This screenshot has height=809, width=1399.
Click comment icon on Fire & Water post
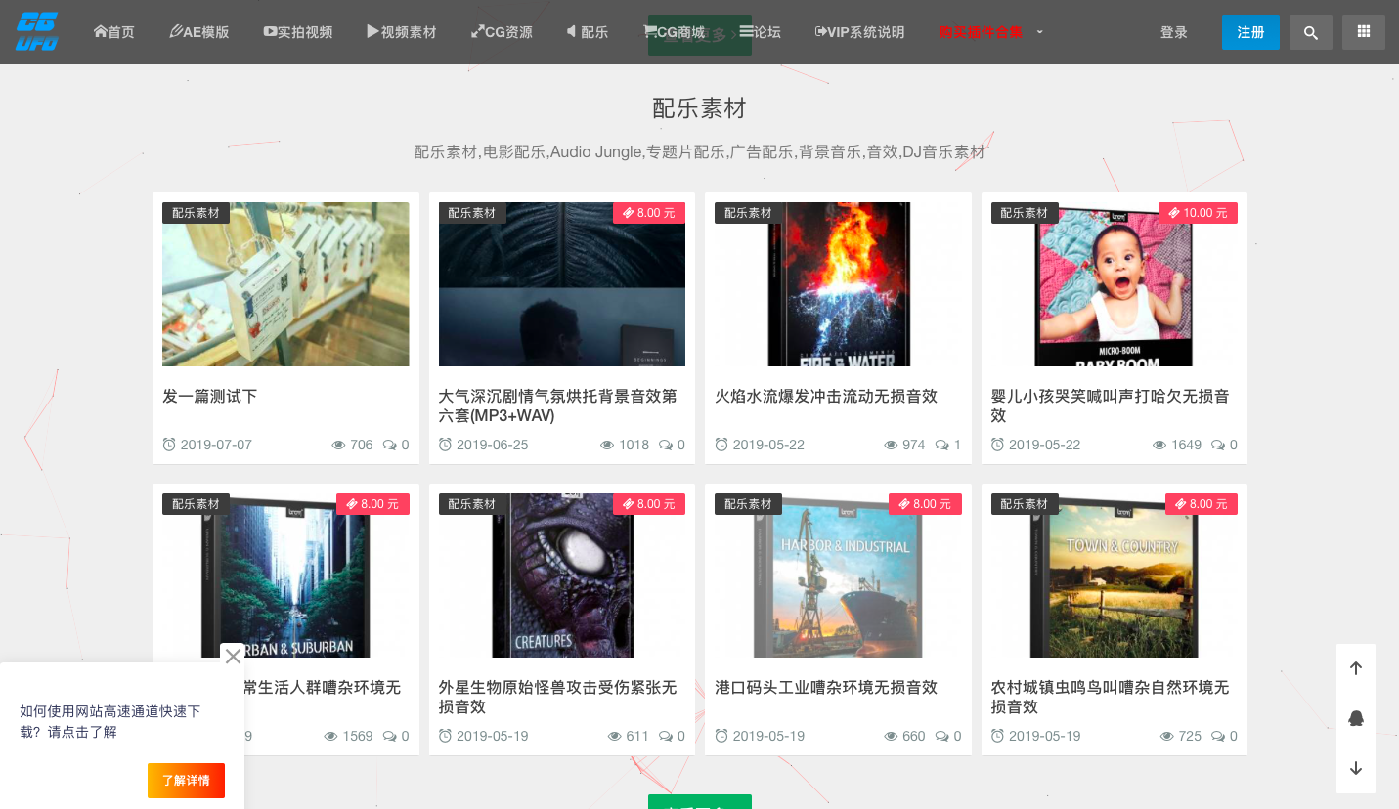[x=942, y=445]
